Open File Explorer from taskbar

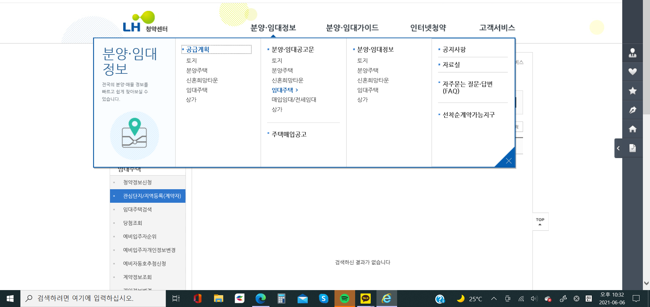coord(218,299)
